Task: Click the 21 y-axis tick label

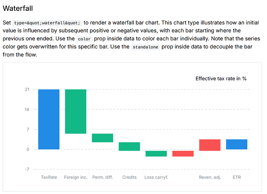Action: [27, 90]
